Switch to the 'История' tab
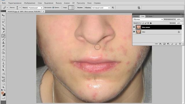This screenshot has width=185, height=104. [x=149, y=16]
